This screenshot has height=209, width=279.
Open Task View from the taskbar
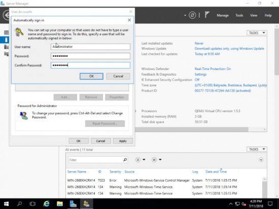point(32,203)
